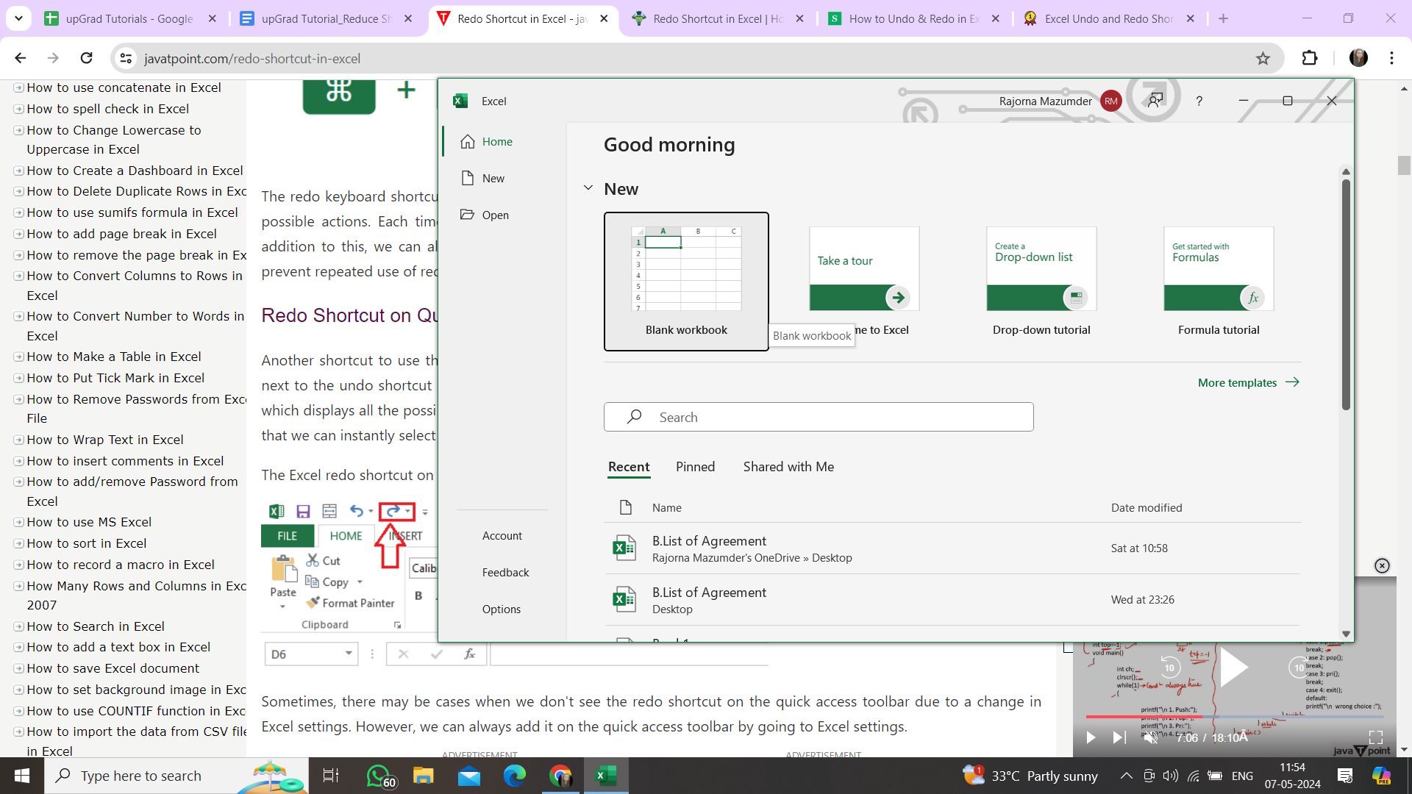Open the New page in Excel sidebar
The width and height of the screenshot is (1412, 794).
coord(483,178)
